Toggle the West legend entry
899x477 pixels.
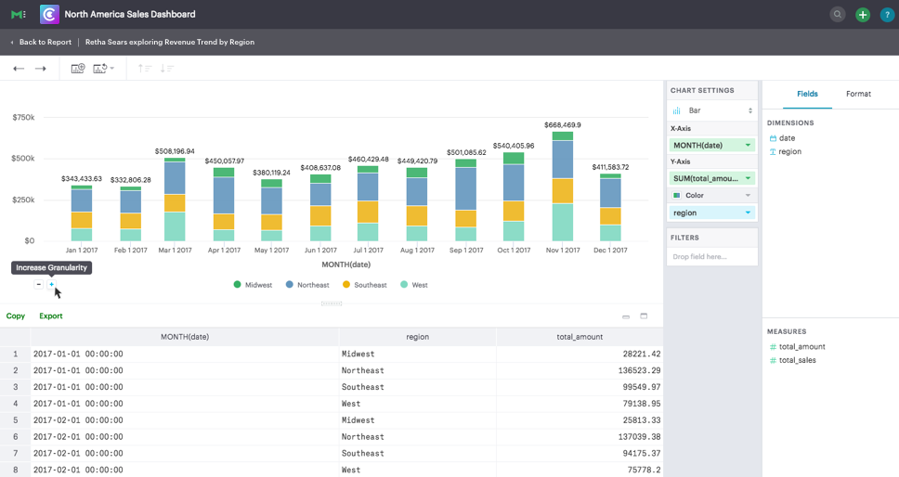(414, 285)
